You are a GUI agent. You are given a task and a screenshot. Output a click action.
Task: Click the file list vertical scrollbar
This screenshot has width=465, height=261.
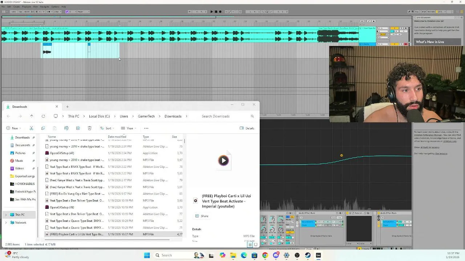pyautogui.click(x=185, y=140)
